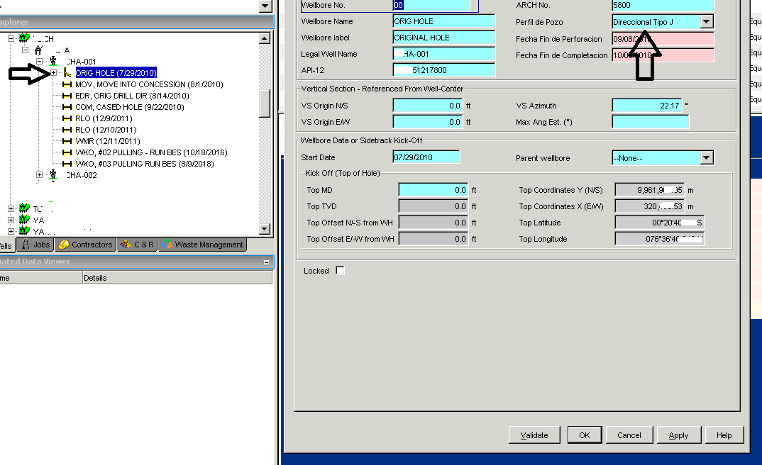Click the Apply button
Screen dimensions: 762x465
(x=678, y=435)
